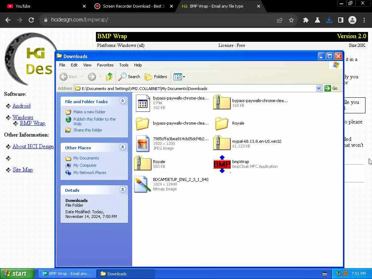Click Publish this folder to the Web
372x279 pixels.
(94, 121)
